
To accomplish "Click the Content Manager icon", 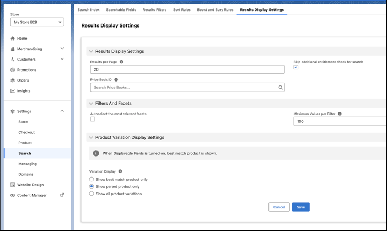I will 13,195.
